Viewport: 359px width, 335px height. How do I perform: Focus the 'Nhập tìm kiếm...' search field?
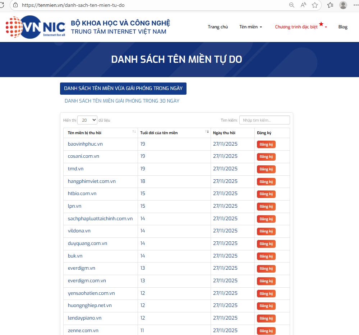(264, 120)
